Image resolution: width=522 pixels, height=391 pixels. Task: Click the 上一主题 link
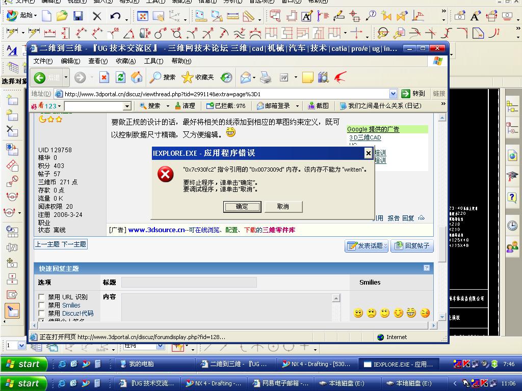click(47, 244)
